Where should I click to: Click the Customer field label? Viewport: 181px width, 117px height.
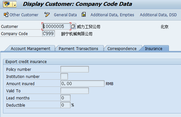click(x=9, y=27)
